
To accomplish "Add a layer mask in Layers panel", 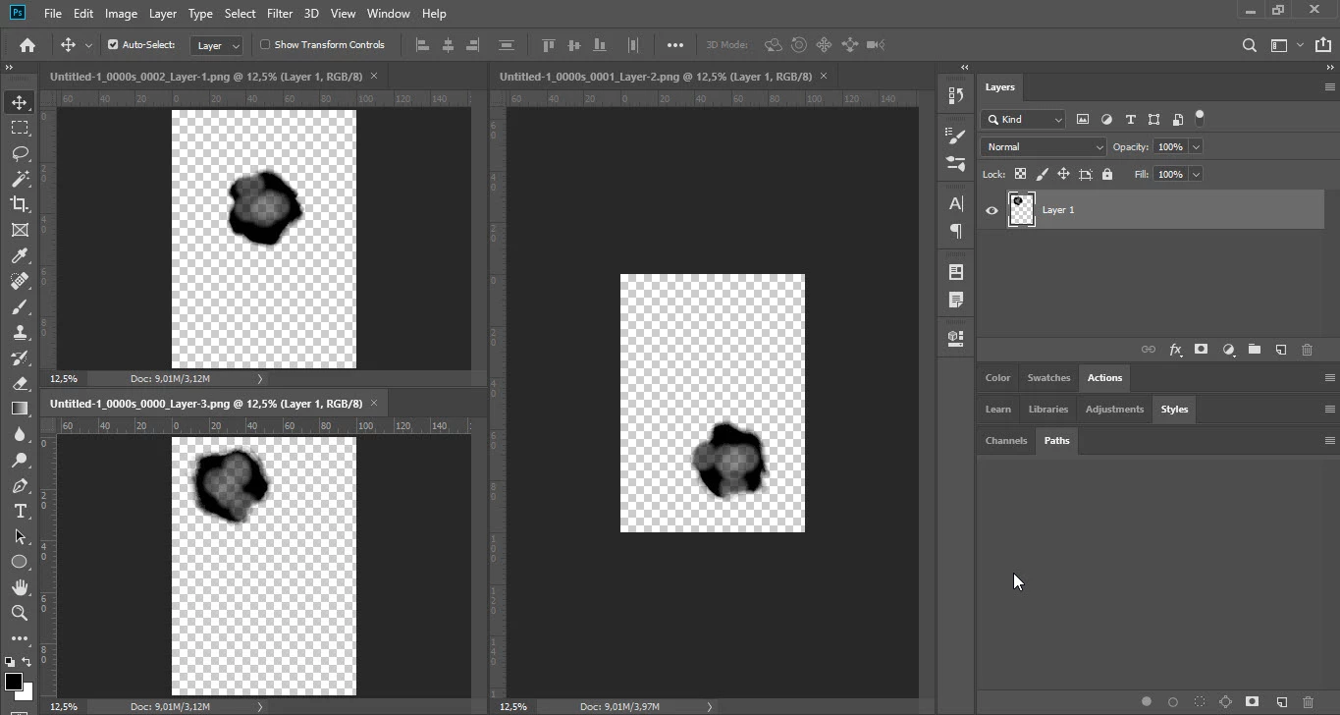I will point(1201,350).
